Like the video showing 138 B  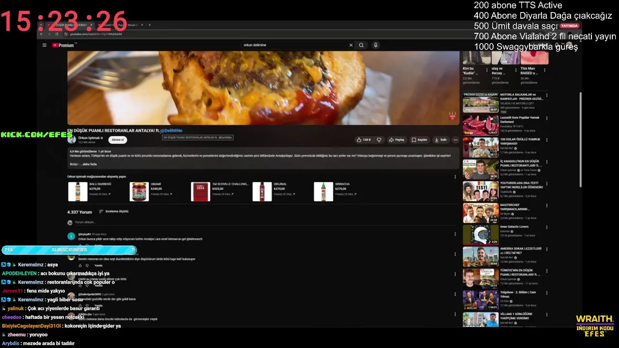pyautogui.click(x=364, y=140)
